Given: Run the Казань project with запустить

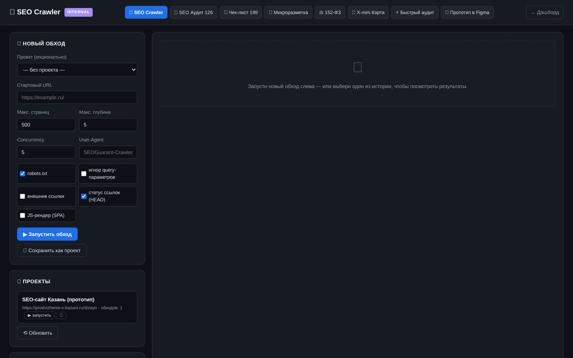Looking at the screenshot, I should point(39,315).
